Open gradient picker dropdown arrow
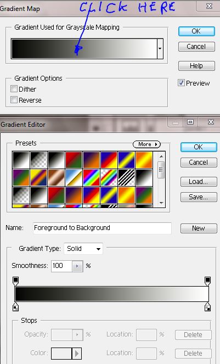Image resolution: width=220 pixels, height=364 pixels. 160,49
